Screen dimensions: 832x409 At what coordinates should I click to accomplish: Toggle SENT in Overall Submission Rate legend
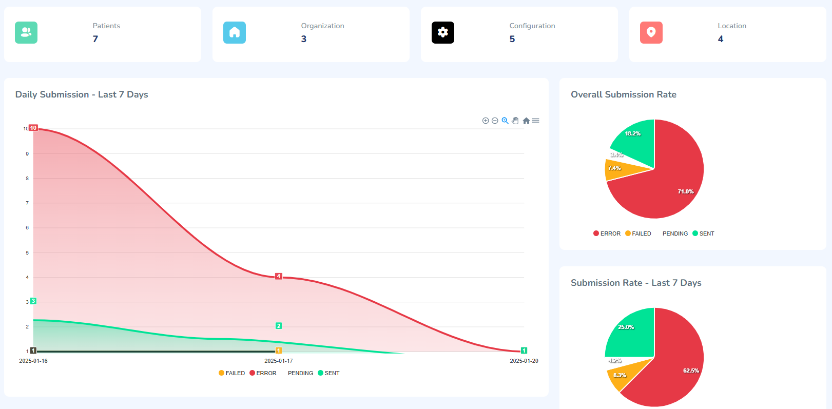pyautogui.click(x=703, y=233)
